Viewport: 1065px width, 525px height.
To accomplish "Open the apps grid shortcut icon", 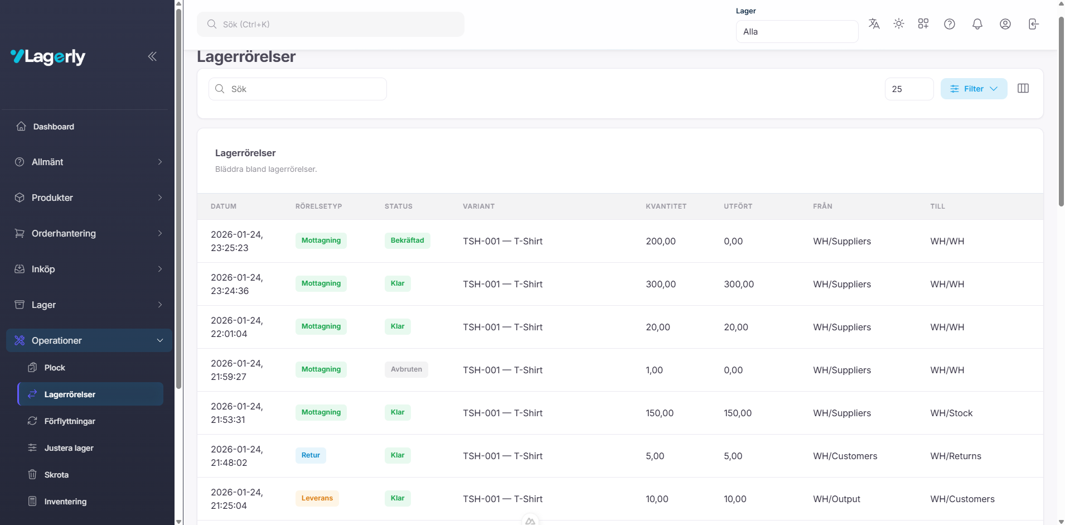I will 923,24.
